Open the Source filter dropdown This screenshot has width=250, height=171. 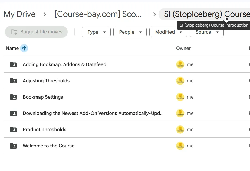pos(207,32)
